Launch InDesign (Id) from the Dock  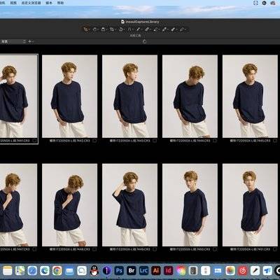[169, 271]
